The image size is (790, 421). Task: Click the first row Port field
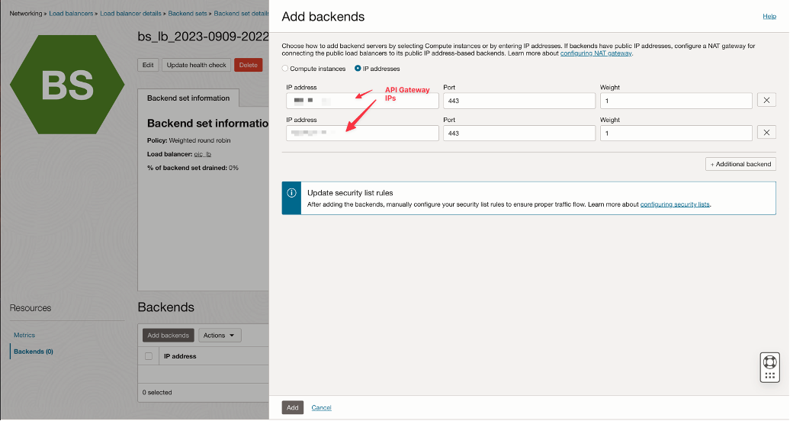[x=519, y=101]
